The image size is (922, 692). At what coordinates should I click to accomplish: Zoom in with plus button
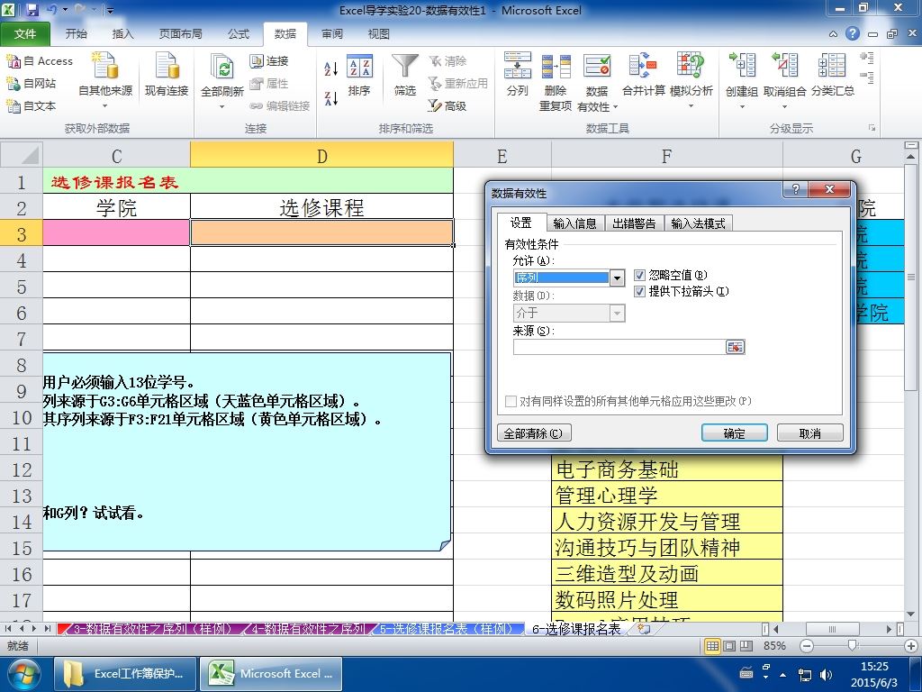(911, 646)
